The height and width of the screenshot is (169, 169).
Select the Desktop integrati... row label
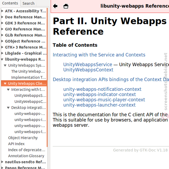click(28, 108)
